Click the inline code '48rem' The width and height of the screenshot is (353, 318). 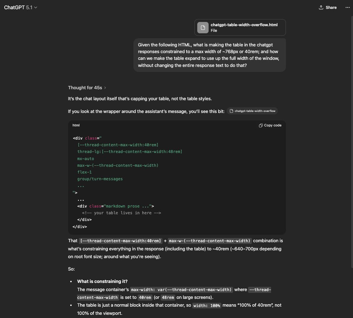tap(168, 297)
